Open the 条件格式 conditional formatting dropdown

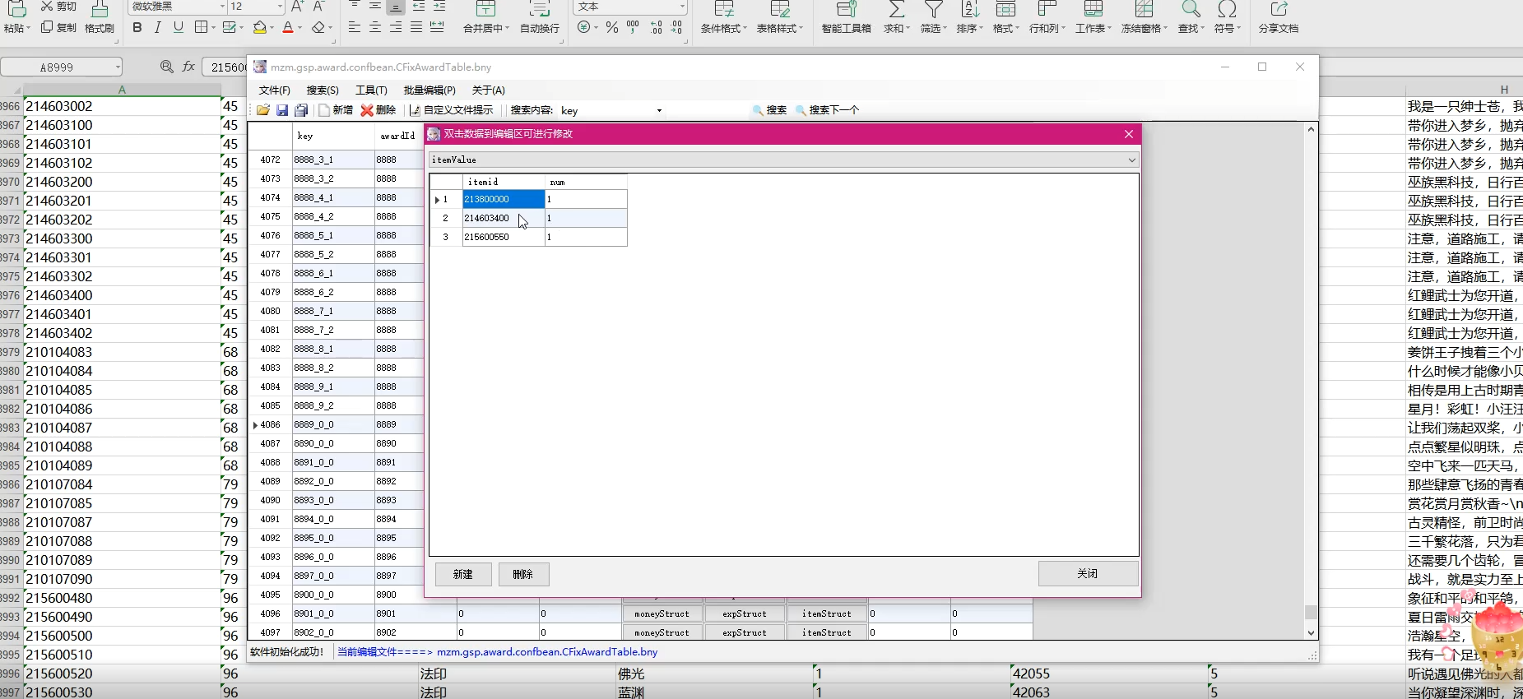tap(724, 28)
